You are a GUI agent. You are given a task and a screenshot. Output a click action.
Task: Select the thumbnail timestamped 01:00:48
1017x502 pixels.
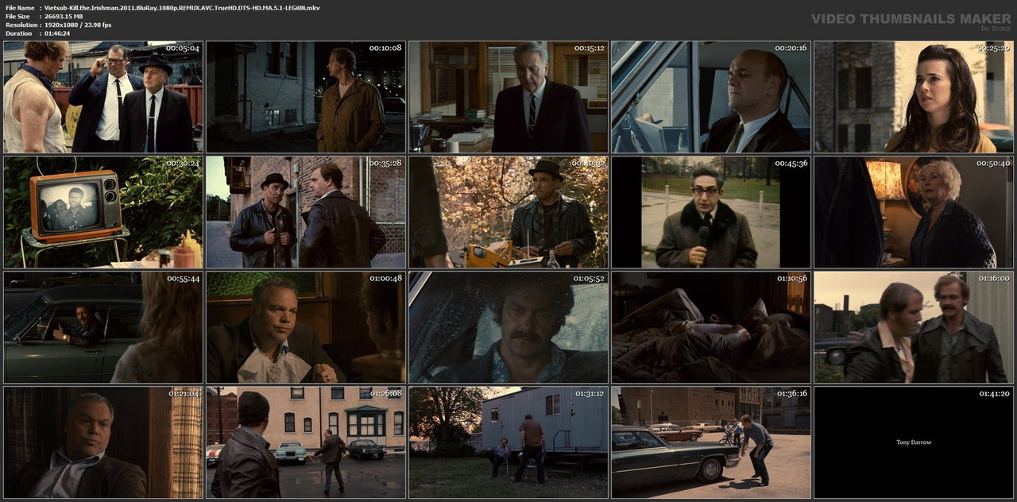306,327
